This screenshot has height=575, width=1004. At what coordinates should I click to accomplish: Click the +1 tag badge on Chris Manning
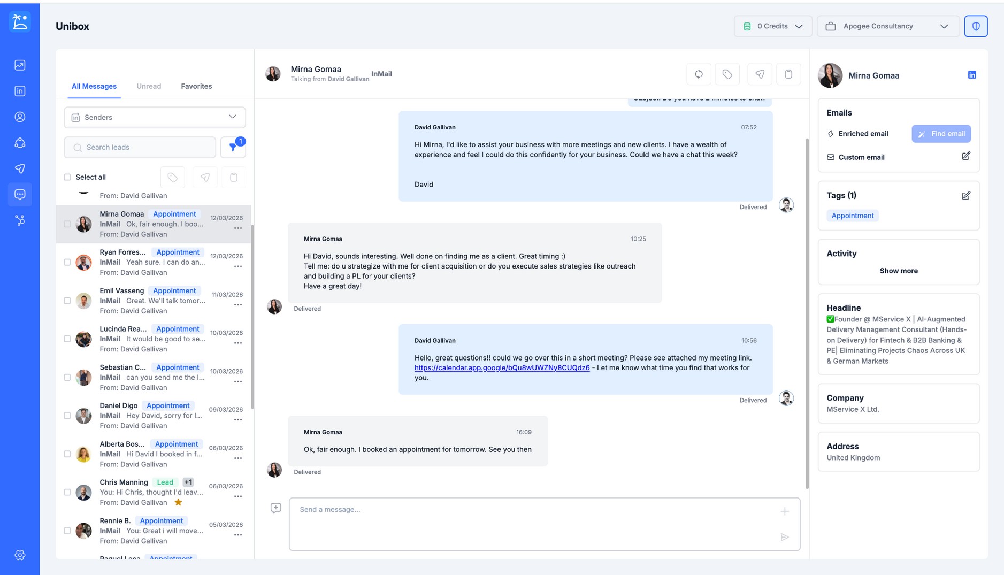[188, 482]
